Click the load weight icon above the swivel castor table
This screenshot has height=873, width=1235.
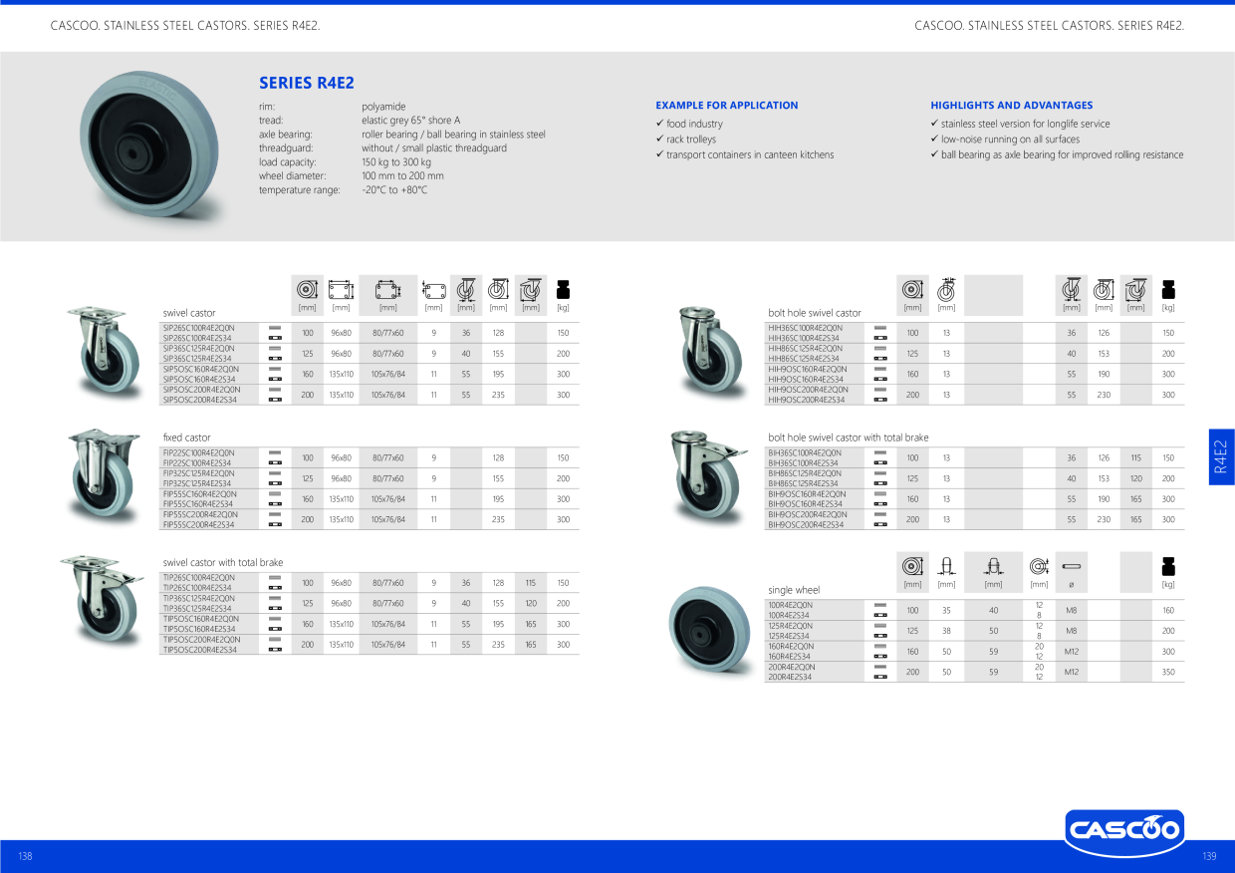point(564,290)
